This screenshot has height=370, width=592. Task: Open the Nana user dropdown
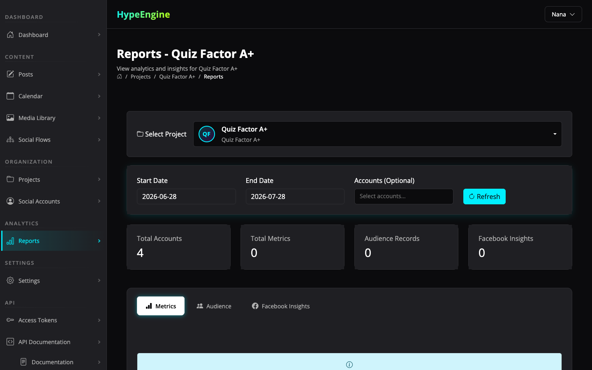pos(563,14)
